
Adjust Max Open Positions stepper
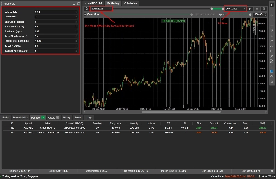(x=76, y=22)
